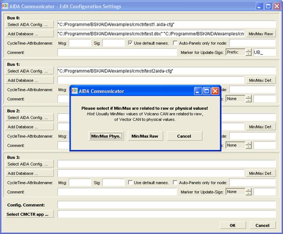Screen dimensions: 283x234
Task: Click Bus 3 Auto-Panels node name field
Action: pyautogui.click(x=252, y=182)
